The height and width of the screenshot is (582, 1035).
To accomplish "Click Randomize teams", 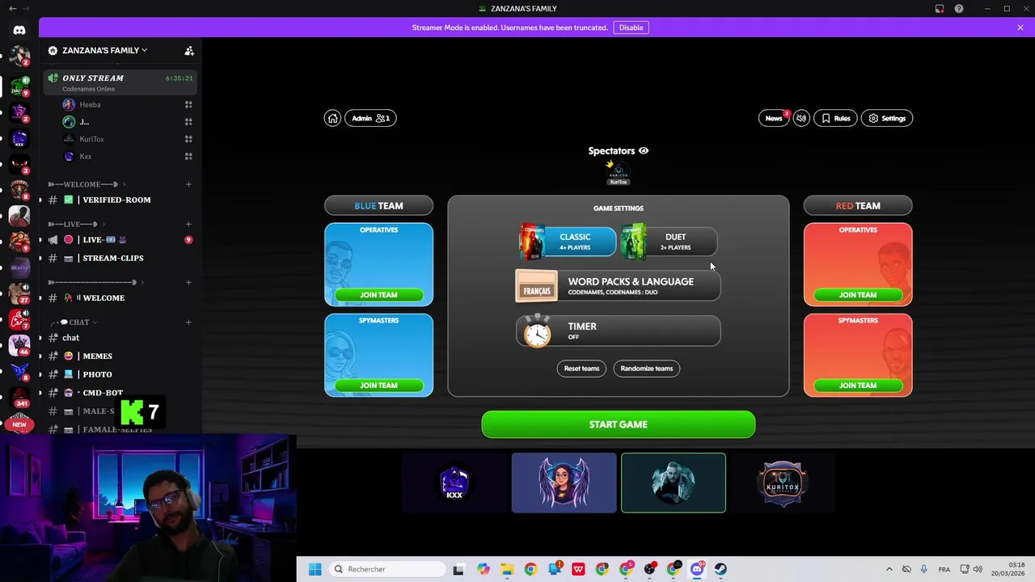I will click(646, 369).
